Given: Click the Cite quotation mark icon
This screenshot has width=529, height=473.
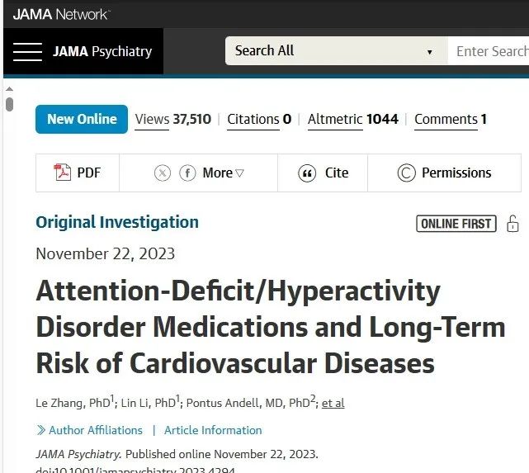Looking at the screenshot, I should (307, 173).
